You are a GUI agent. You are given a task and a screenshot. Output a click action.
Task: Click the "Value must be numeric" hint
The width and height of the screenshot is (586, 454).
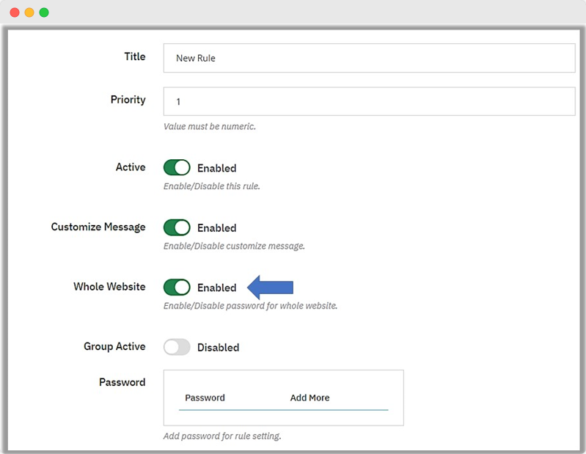pyautogui.click(x=209, y=126)
